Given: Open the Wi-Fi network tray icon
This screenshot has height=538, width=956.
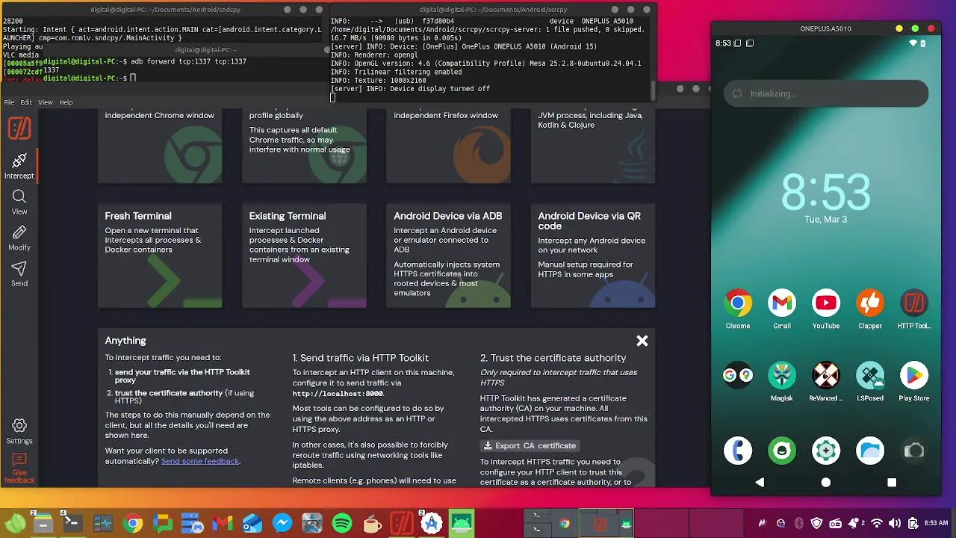Looking at the screenshot, I should click(877, 524).
